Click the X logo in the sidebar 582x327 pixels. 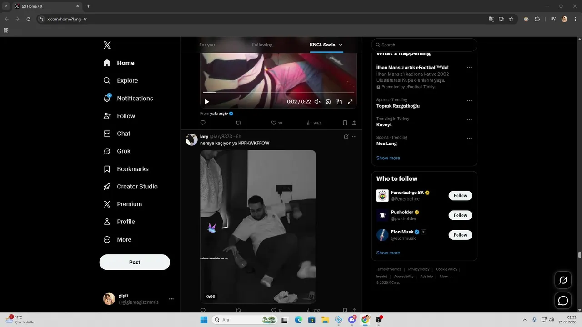tap(107, 45)
